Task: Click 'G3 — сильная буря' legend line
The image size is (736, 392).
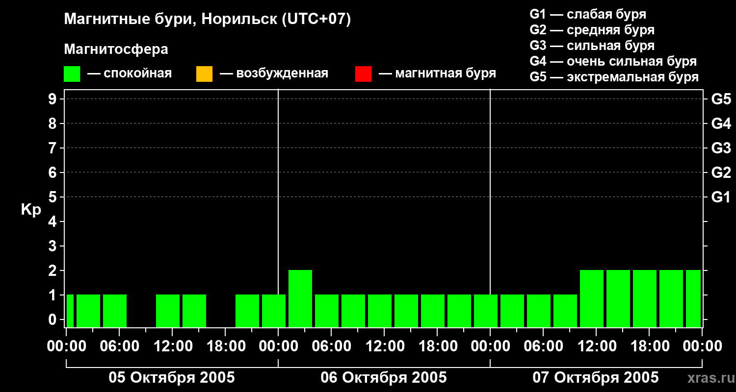Action: coord(592,46)
